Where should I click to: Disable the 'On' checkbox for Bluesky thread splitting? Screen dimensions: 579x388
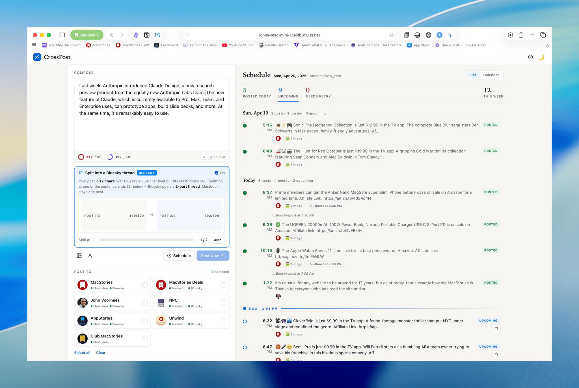click(217, 173)
